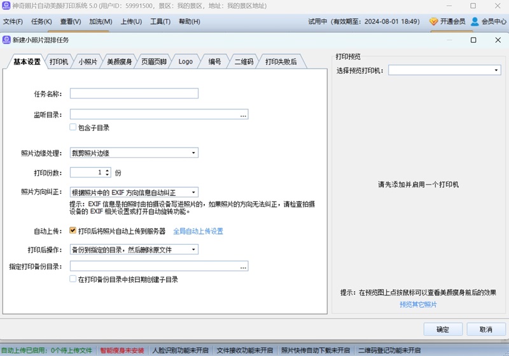The height and width of the screenshot is (356, 509).
Task: Click the 任务名称 input field
Action: [134, 93]
